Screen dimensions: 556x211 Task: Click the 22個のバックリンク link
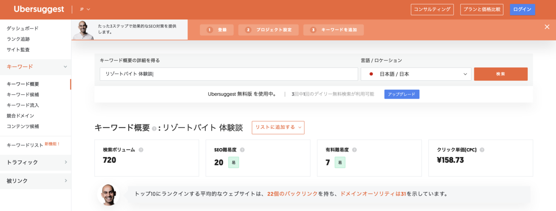292,194
